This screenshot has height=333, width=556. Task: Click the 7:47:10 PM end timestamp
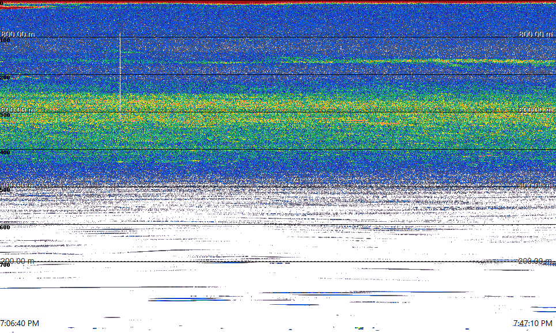532,323
